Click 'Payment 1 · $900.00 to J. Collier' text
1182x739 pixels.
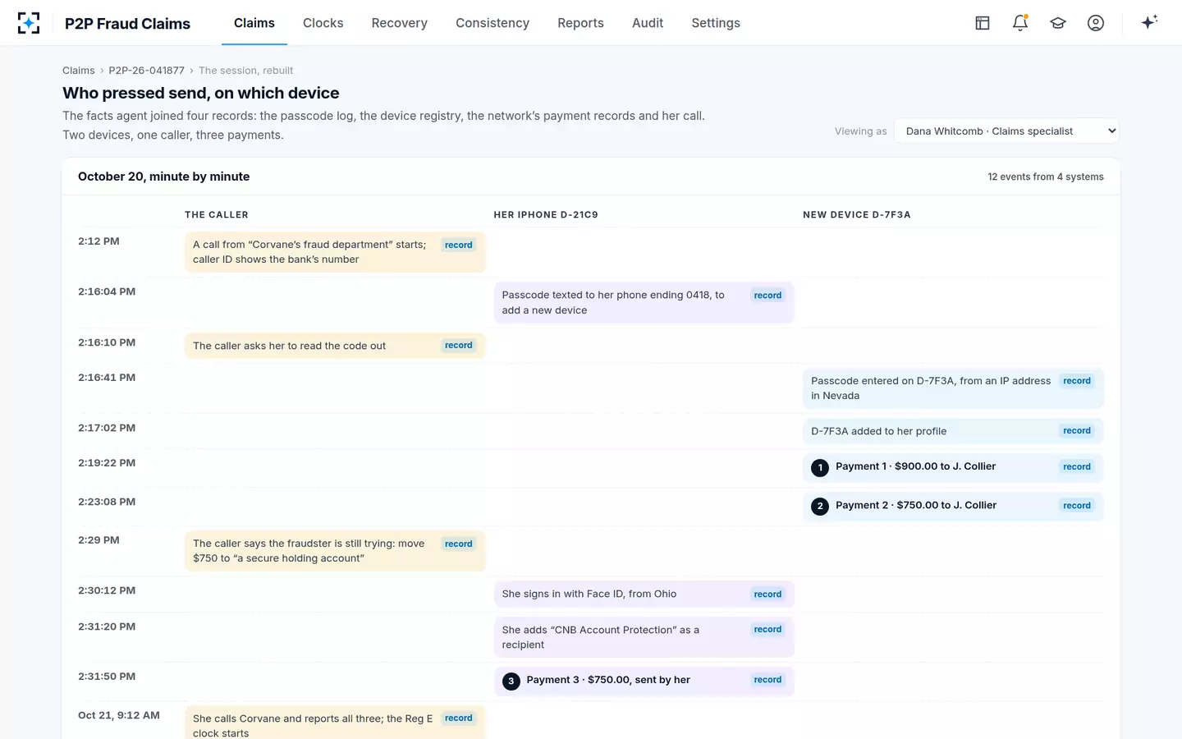click(x=916, y=466)
